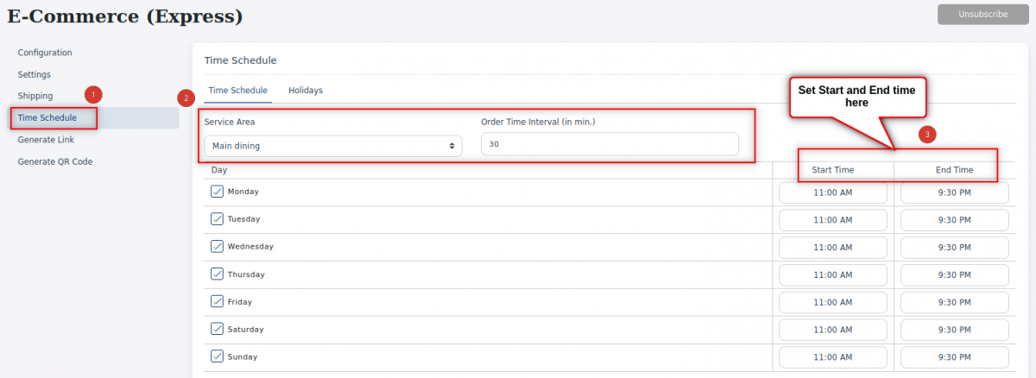This screenshot has height=378, width=1036.
Task: Toggle the Wednesday checkbox
Action: (218, 247)
